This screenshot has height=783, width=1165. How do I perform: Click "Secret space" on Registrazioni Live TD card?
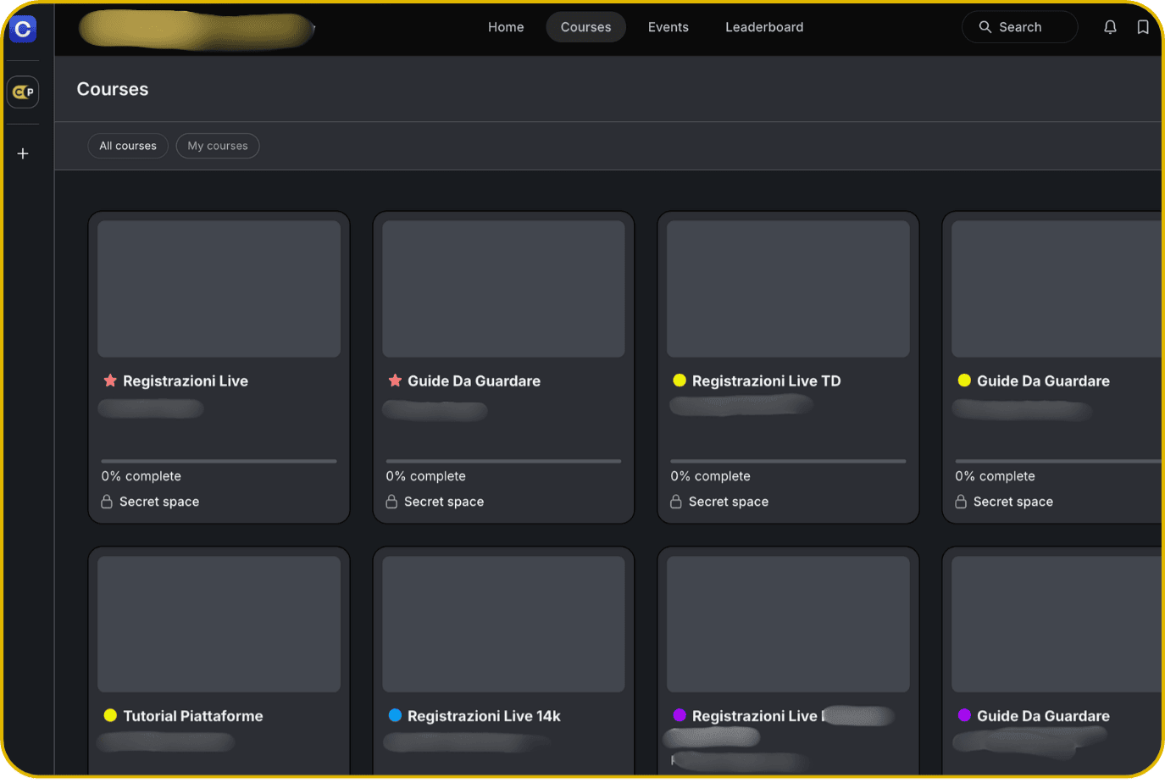coord(729,502)
